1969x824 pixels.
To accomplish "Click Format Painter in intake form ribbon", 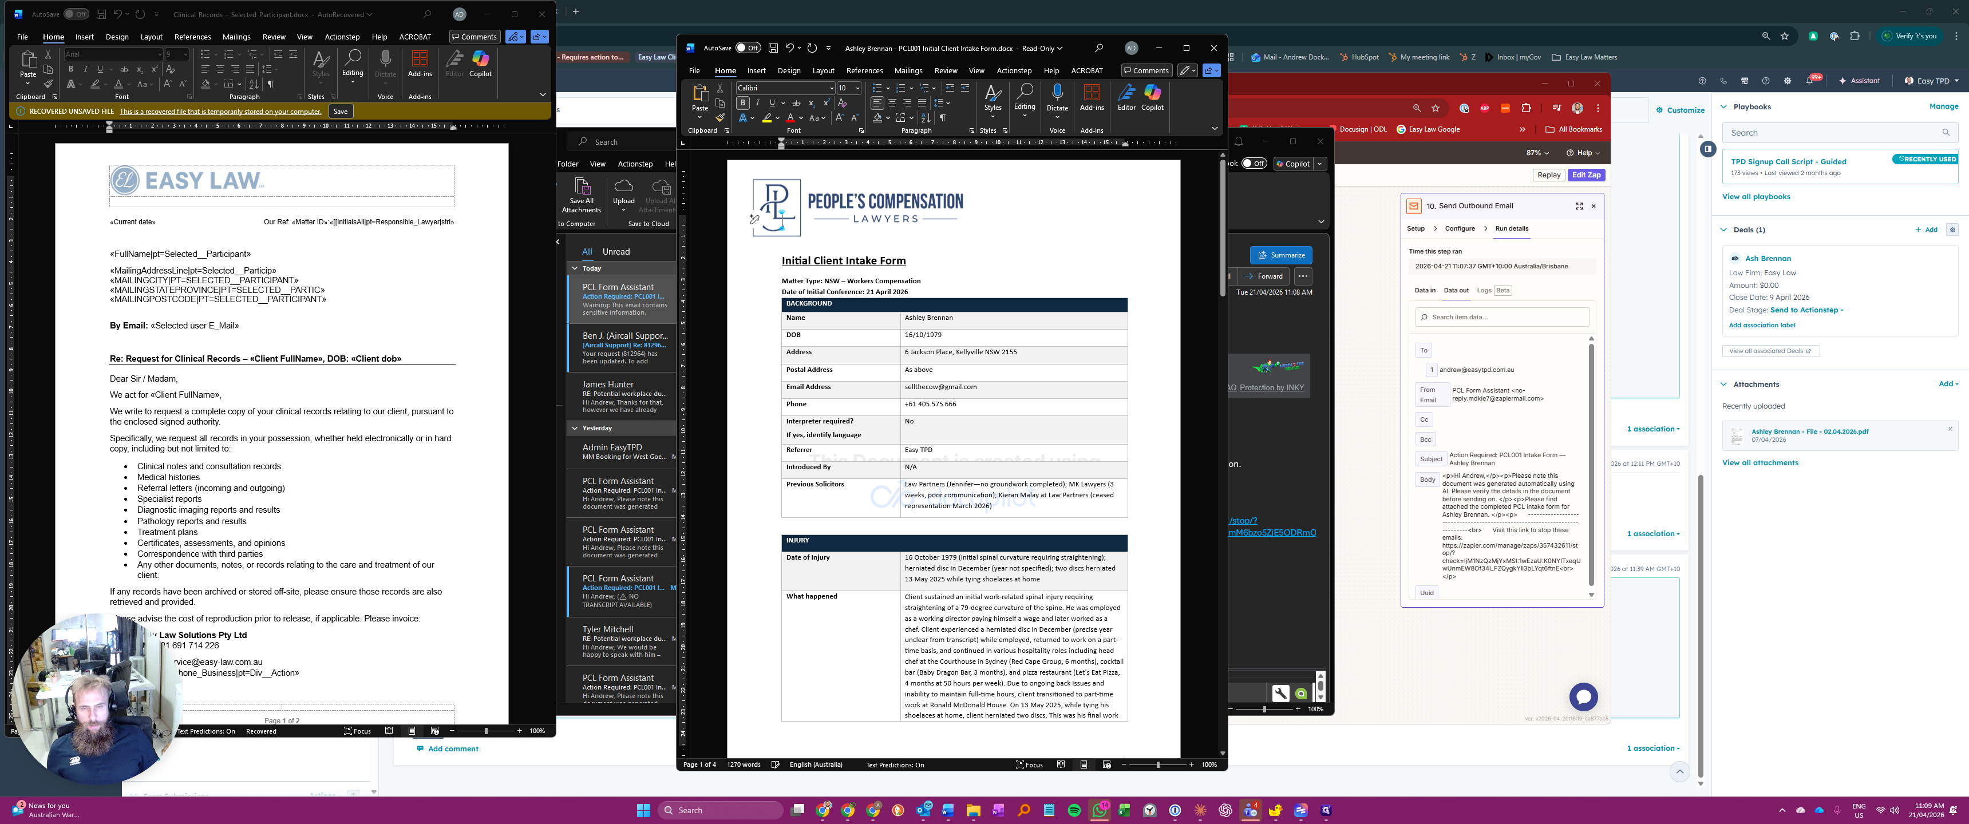I will (720, 118).
